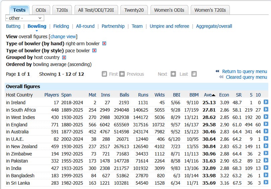Sort by the Inns column header
Viewport: 271px width, 189px height.
pos(105,95)
